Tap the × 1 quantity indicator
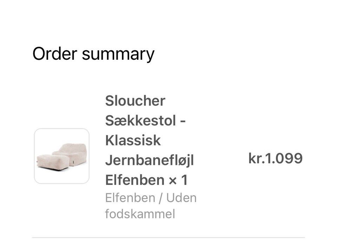 coord(178,180)
